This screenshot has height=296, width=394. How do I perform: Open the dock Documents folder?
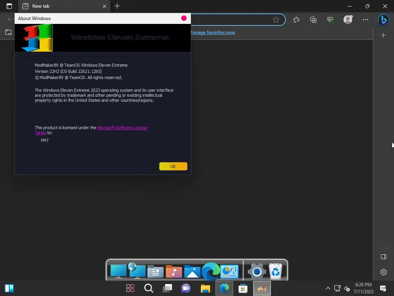[x=155, y=272]
